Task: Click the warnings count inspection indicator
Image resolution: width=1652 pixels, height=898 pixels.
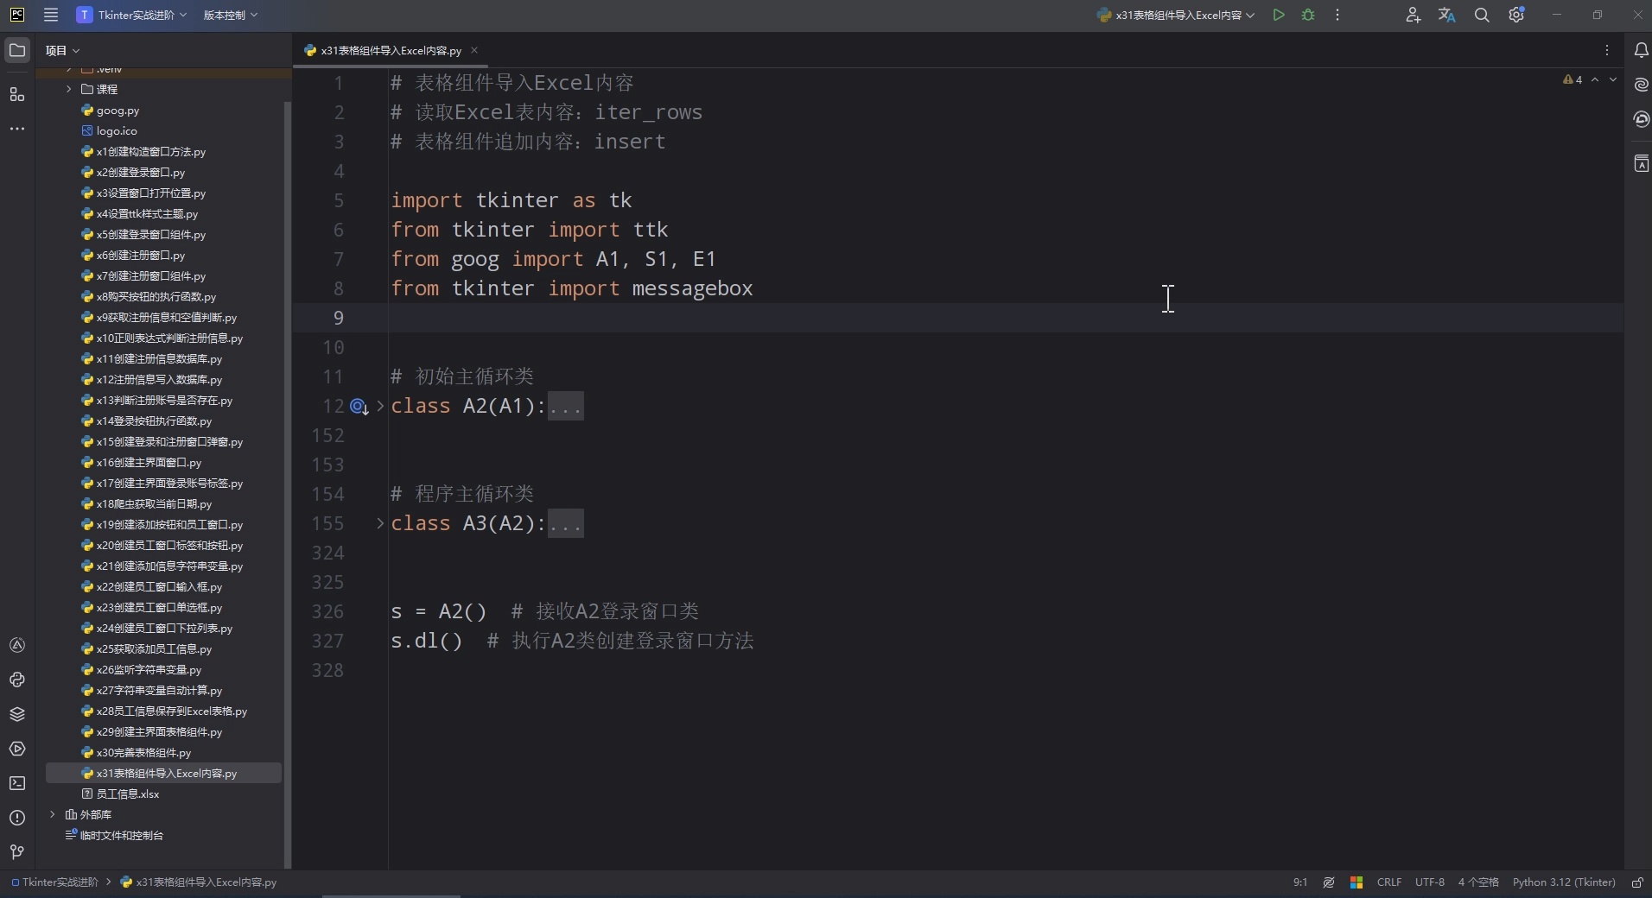Action: point(1573,79)
